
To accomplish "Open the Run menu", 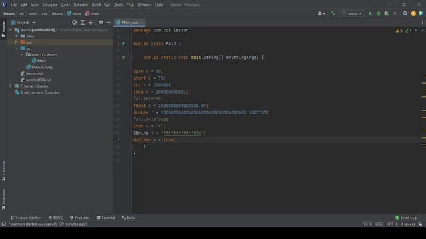I will [x=107, y=5].
